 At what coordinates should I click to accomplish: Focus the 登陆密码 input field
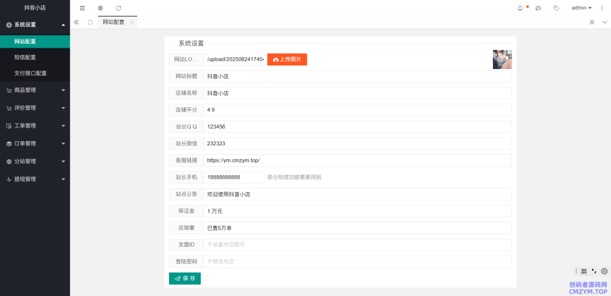[x=357, y=262]
